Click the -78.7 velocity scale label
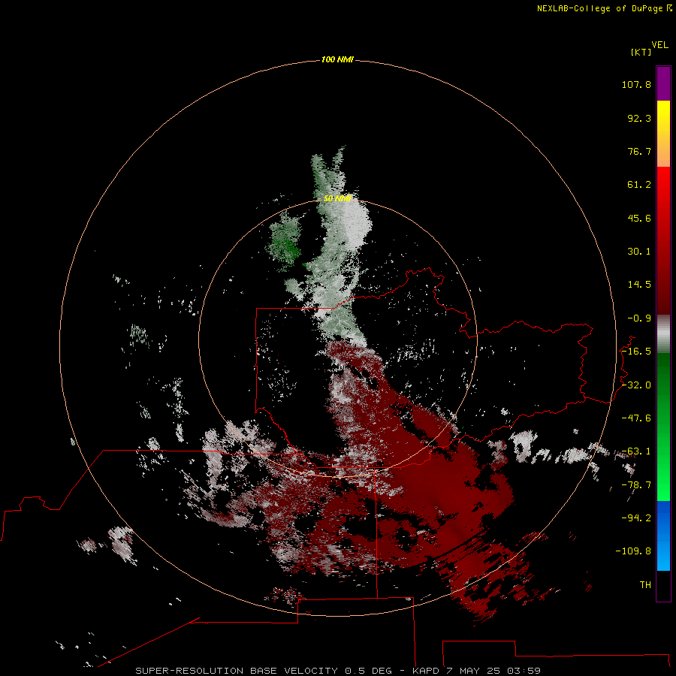Viewport: 676px width, 676px height. (x=636, y=485)
